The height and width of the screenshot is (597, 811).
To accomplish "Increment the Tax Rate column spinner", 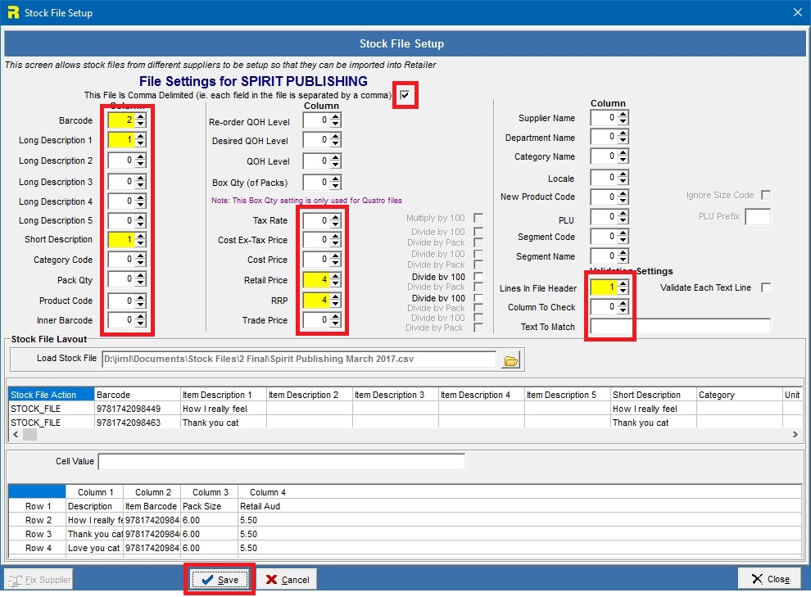I will tap(336, 217).
